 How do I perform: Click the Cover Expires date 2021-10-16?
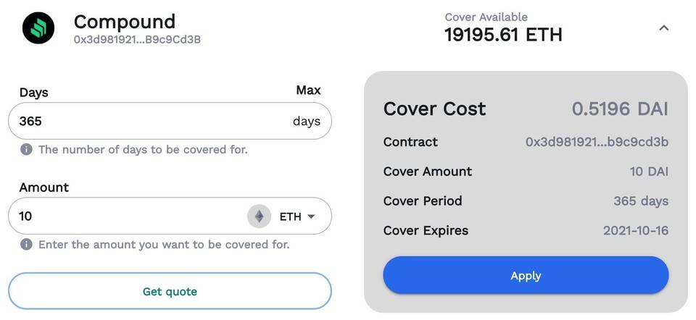[636, 231]
